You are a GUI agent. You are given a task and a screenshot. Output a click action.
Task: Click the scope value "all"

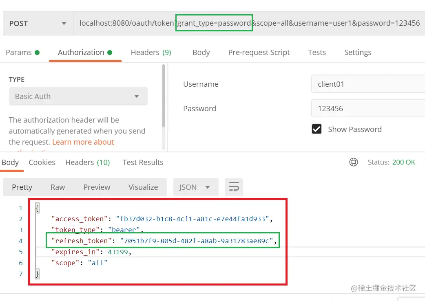97,263
